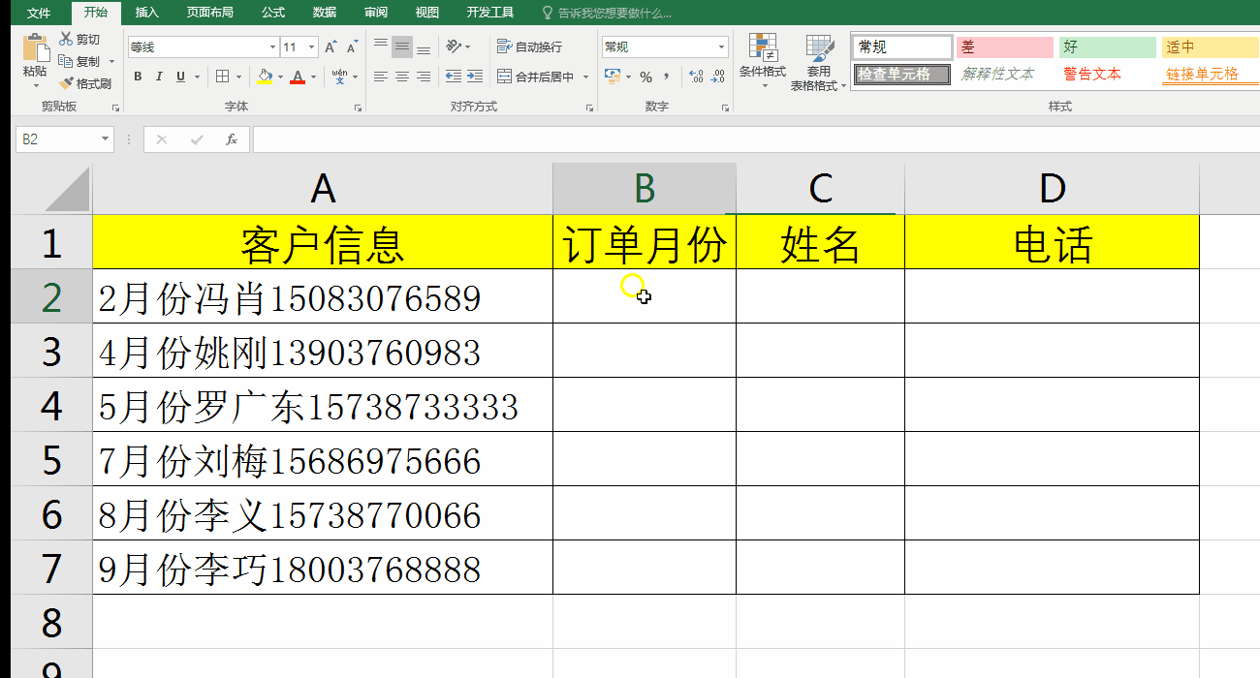Viewport: 1260px width, 678px height.
Task: Toggle center text alignment
Action: [x=401, y=77]
